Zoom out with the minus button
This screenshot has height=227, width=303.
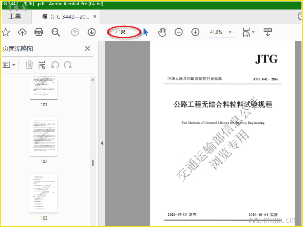(178, 32)
